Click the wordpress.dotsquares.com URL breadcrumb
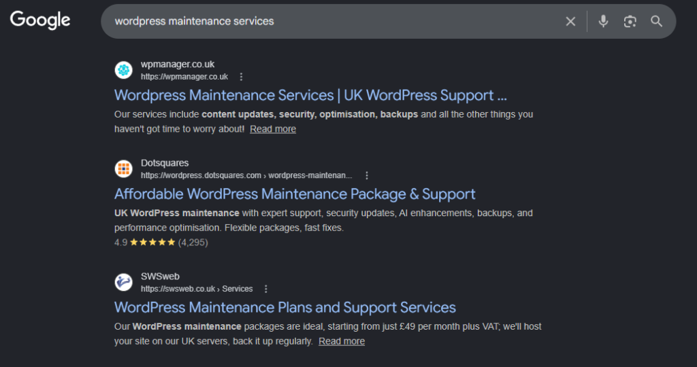This screenshot has height=367, width=697. click(246, 175)
